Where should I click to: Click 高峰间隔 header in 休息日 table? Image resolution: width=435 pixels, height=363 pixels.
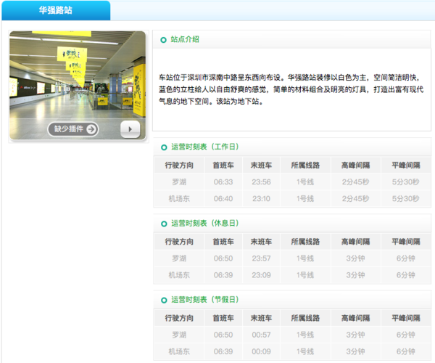(x=356, y=242)
